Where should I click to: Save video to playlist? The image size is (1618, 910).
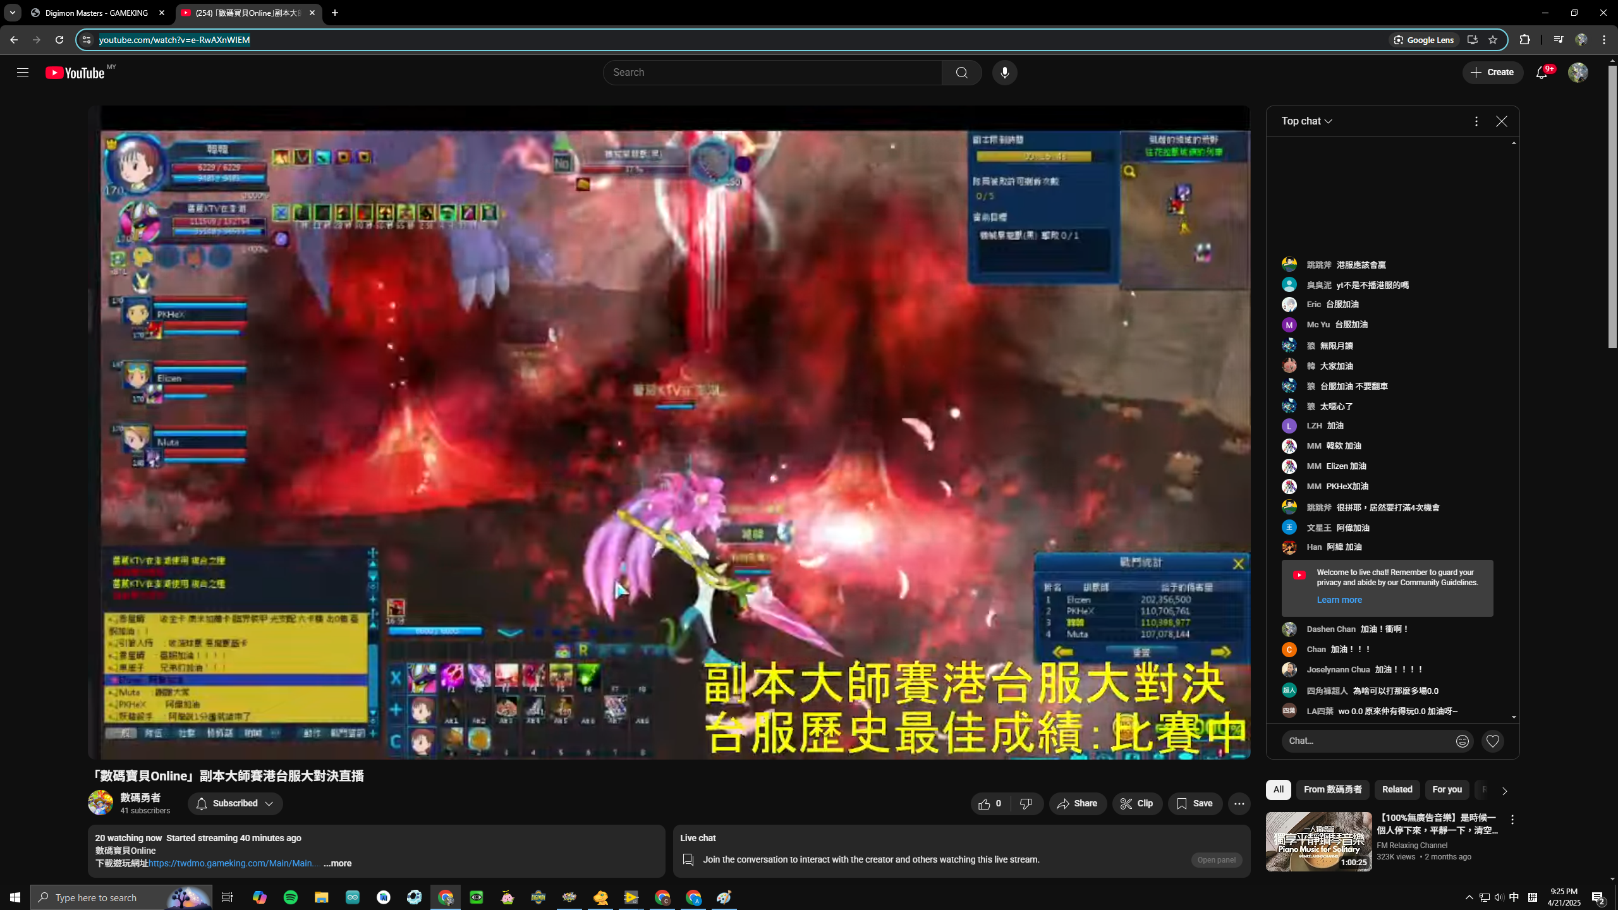point(1195,804)
